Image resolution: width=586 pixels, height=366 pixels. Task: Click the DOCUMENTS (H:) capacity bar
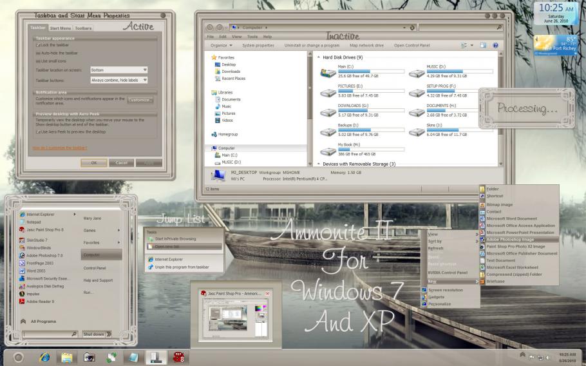pyautogui.click(x=460, y=110)
